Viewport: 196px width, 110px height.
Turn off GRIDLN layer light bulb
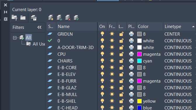click(x=102, y=34)
